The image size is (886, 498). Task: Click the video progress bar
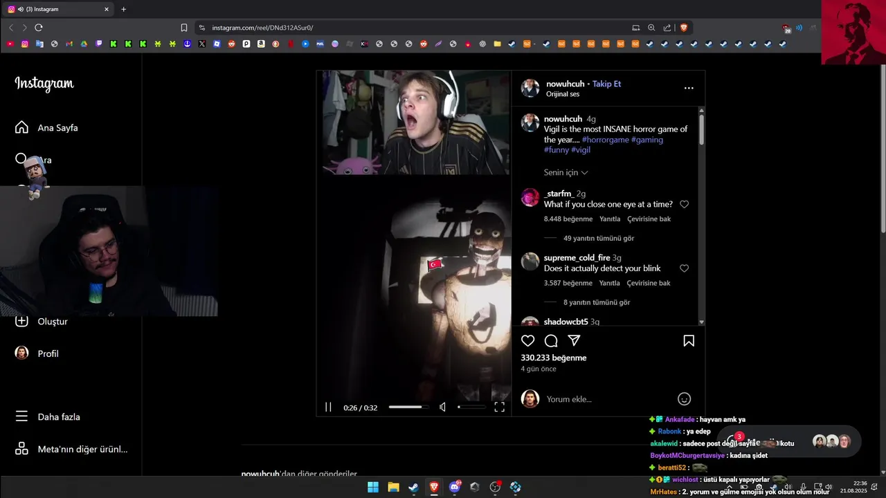pos(408,407)
